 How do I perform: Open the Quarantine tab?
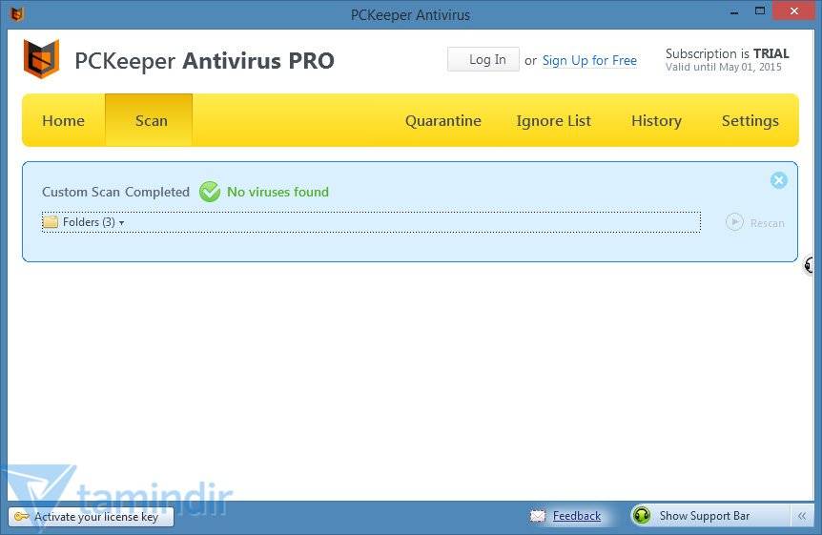442,121
